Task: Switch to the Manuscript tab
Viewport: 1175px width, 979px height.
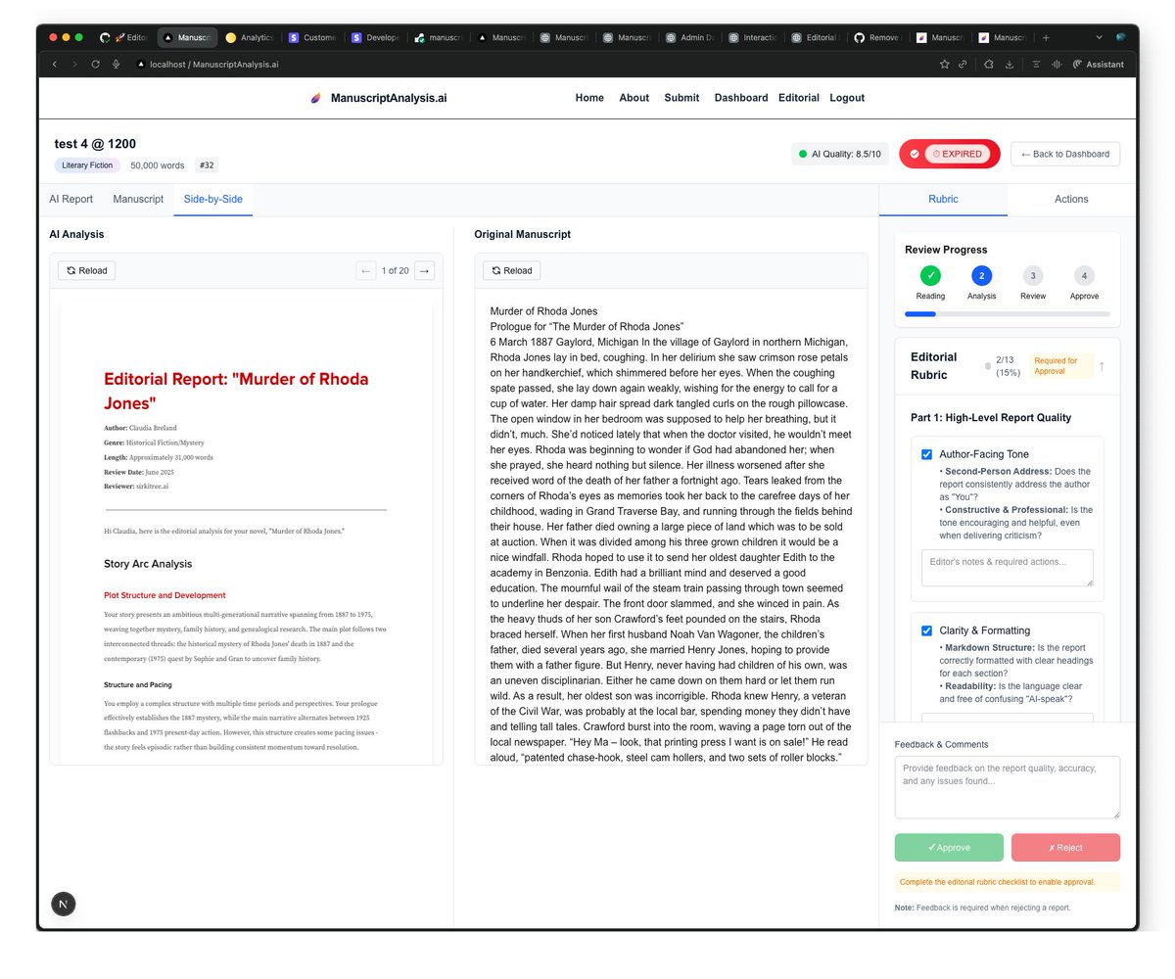Action: tap(137, 199)
